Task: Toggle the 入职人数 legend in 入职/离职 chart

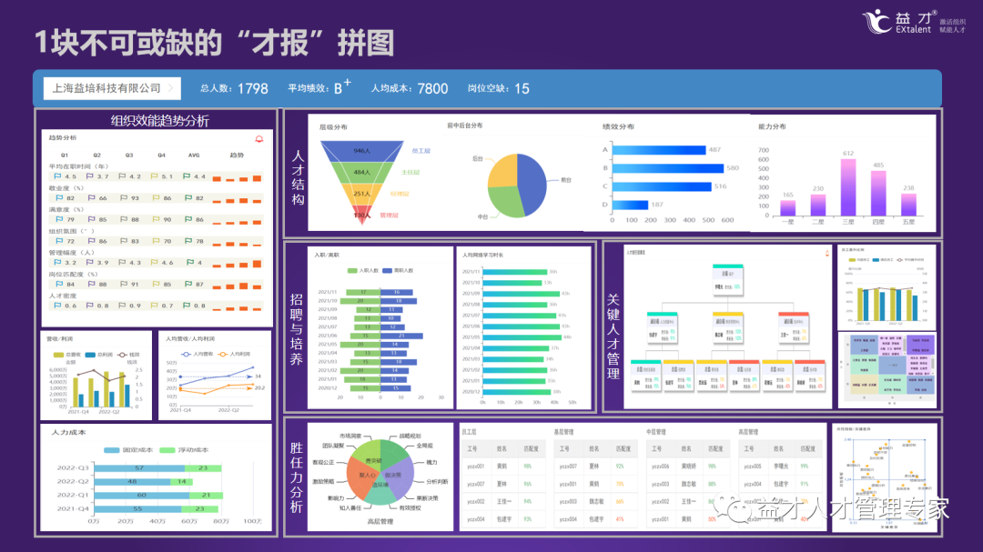Action: coord(363,271)
